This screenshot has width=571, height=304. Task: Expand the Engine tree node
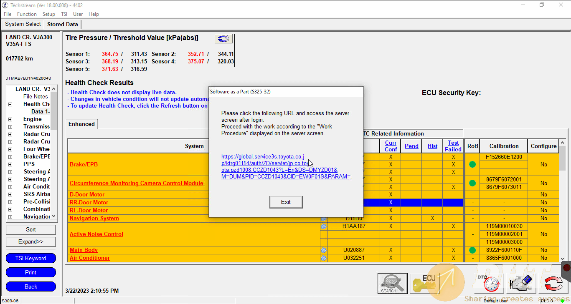9,119
